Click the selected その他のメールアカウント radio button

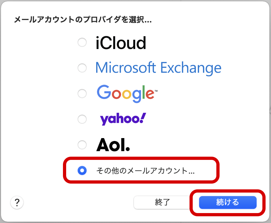(82, 171)
